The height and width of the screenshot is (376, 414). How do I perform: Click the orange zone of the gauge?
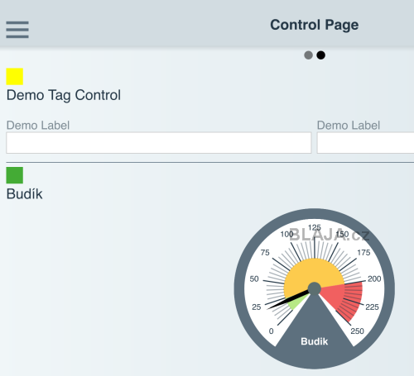[x=314, y=271]
